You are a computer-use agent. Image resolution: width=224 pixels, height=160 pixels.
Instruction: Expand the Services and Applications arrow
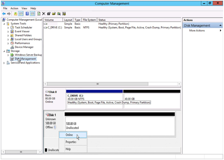[x=4, y=63]
